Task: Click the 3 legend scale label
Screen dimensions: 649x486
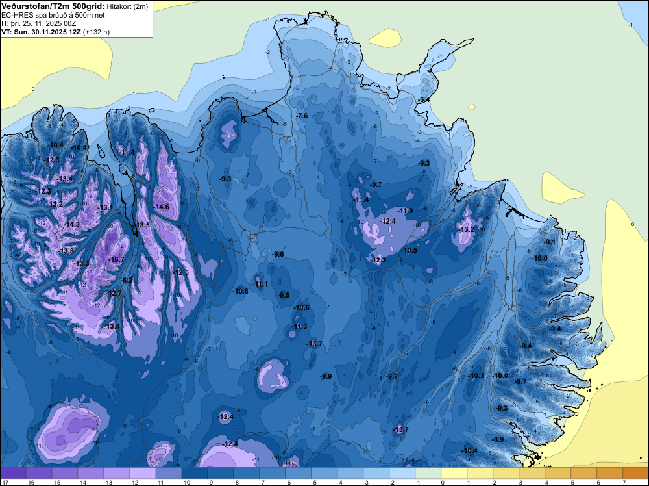Action: [520, 482]
